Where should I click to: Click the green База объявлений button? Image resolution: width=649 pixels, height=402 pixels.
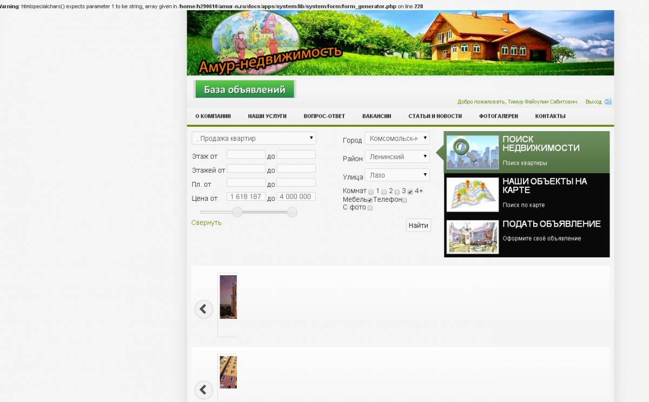click(244, 90)
